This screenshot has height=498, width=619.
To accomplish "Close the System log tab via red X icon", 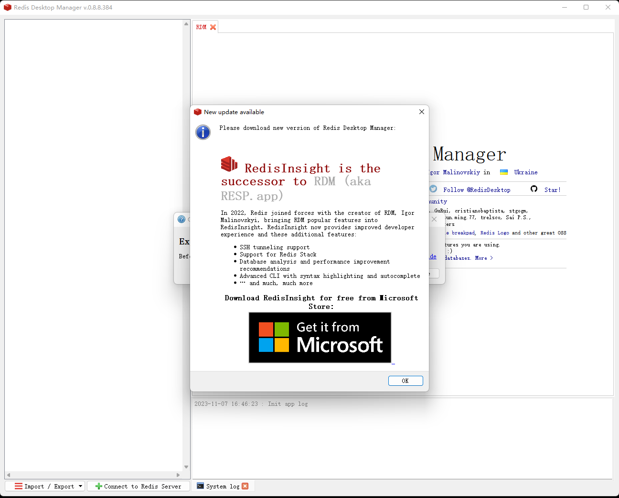I will (x=245, y=486).
